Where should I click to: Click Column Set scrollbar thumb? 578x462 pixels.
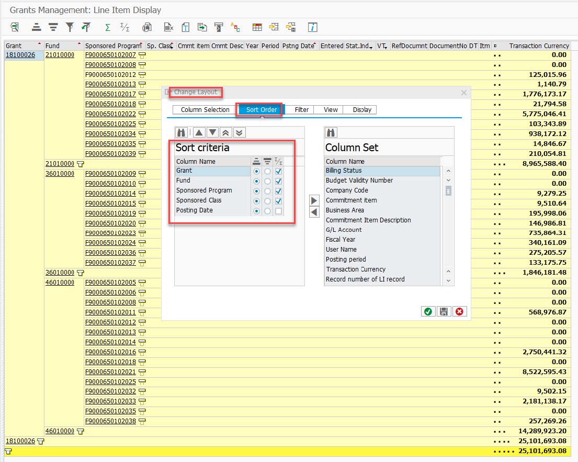448,191
